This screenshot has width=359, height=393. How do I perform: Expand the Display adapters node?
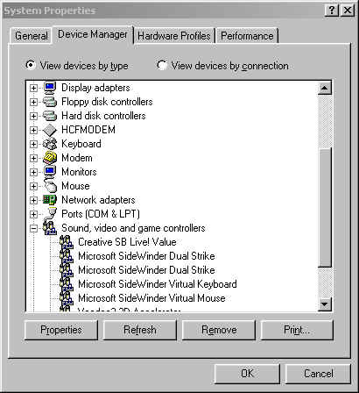33,88
